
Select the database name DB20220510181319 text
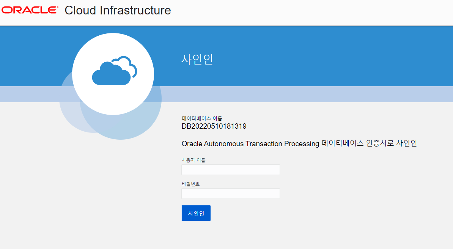click(214, 126)
